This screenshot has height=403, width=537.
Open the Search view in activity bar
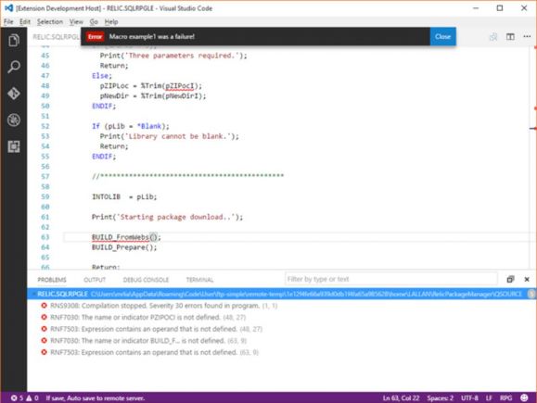(x=14, y=67)
